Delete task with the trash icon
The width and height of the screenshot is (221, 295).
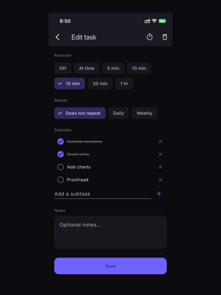coord(165,37)
